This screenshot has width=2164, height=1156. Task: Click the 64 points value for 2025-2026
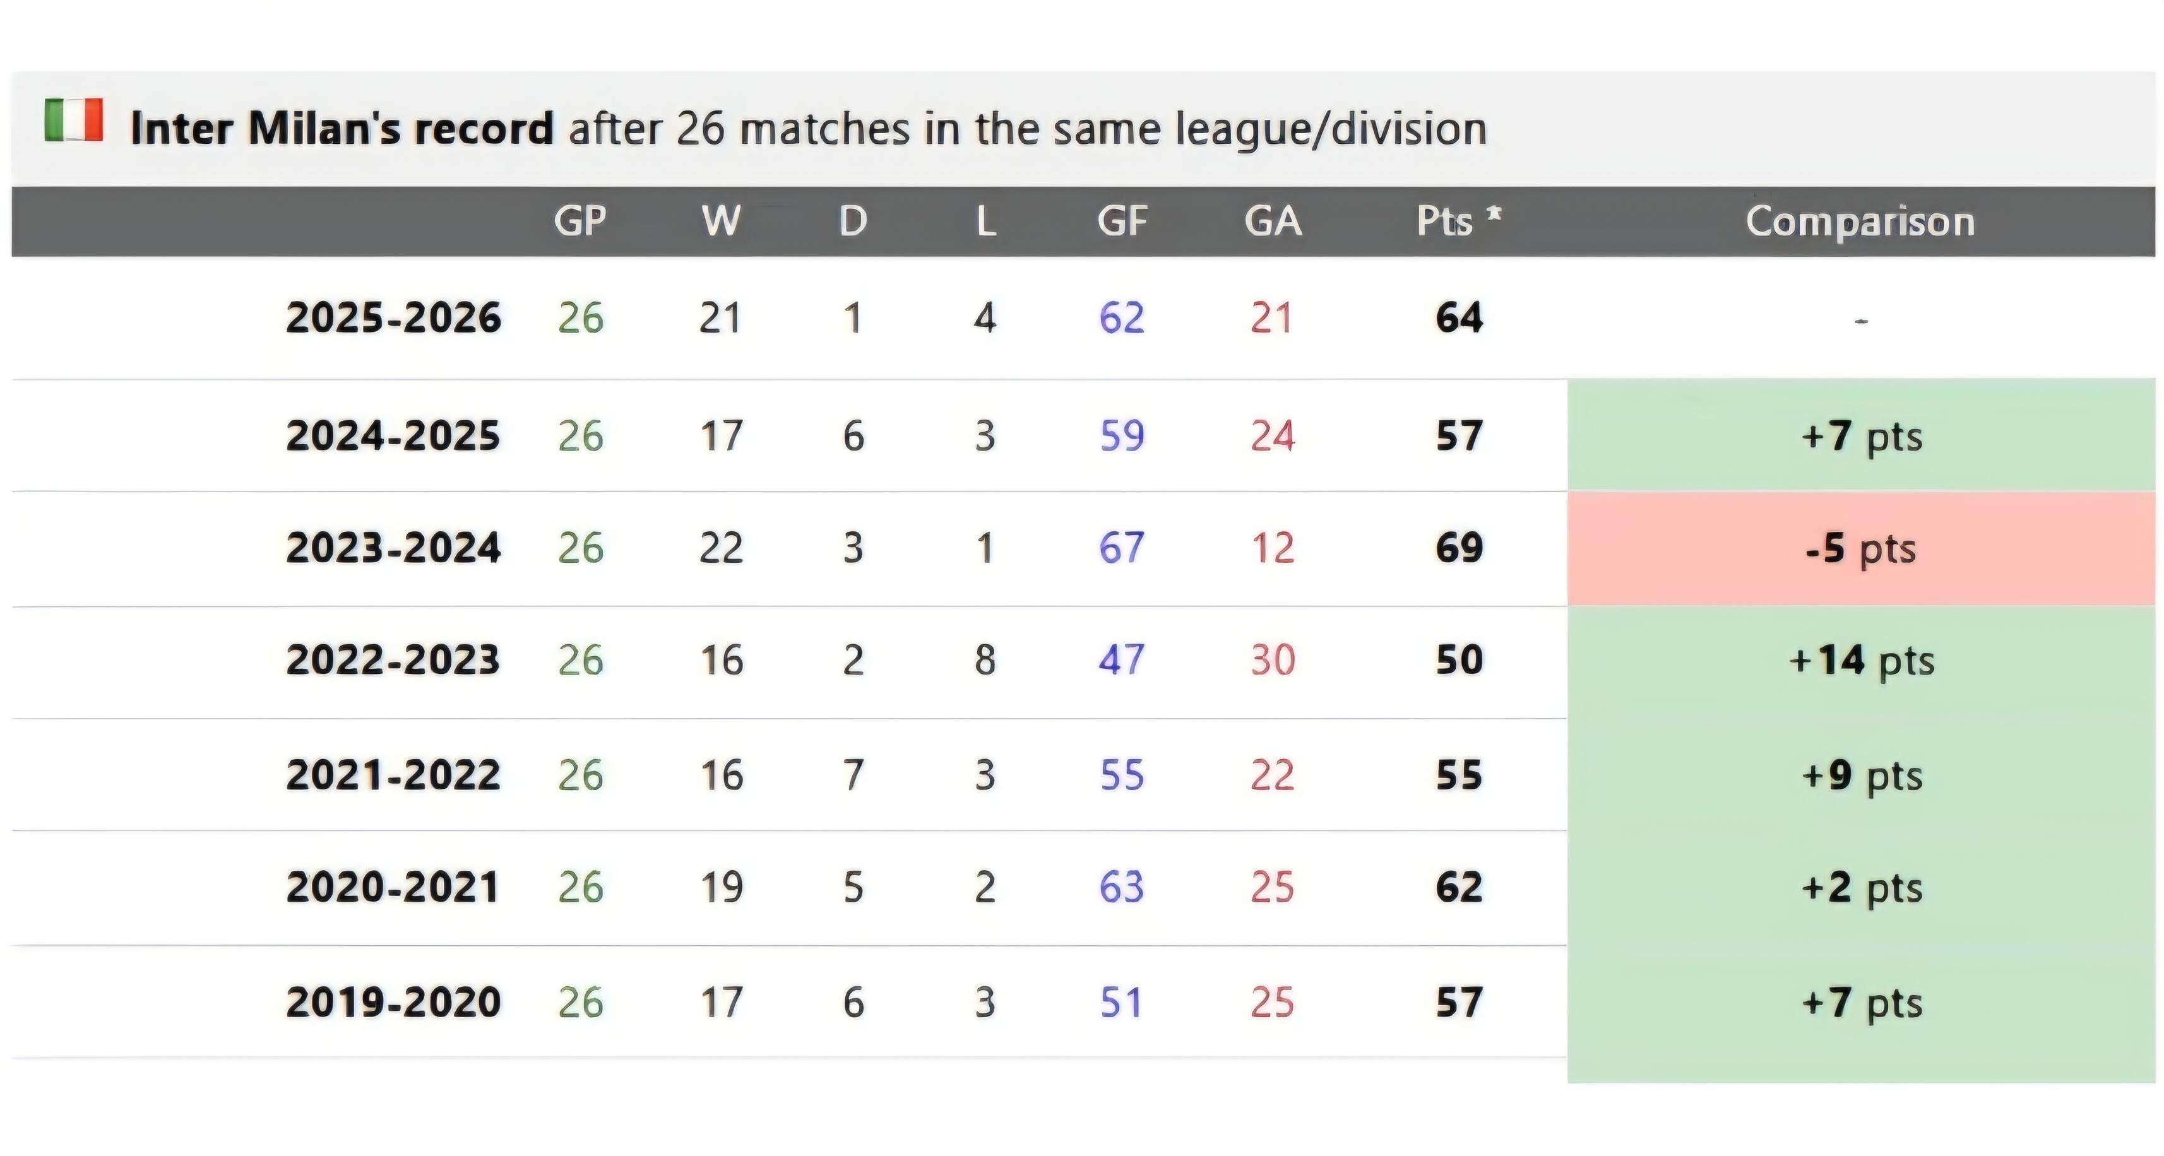pos(1458,317)
